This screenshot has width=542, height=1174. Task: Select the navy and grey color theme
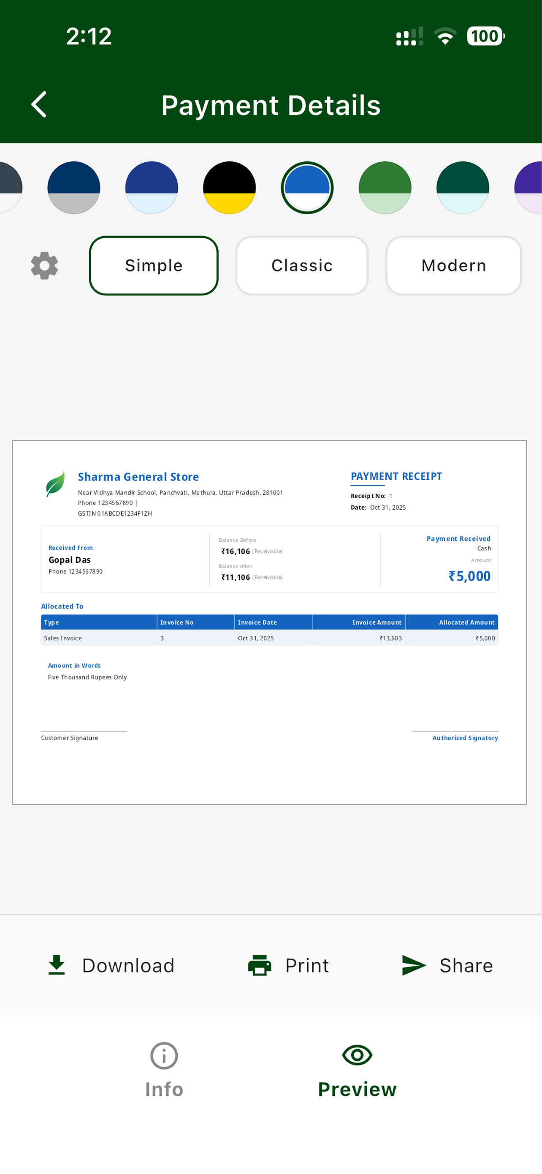[x=74, y=188]
